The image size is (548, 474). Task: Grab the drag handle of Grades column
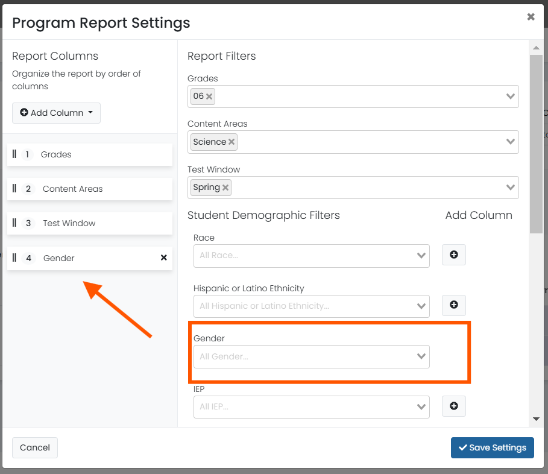14,154
